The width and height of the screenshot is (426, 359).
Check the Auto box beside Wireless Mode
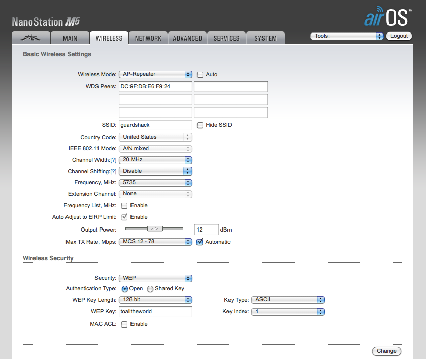click(200, 74)
